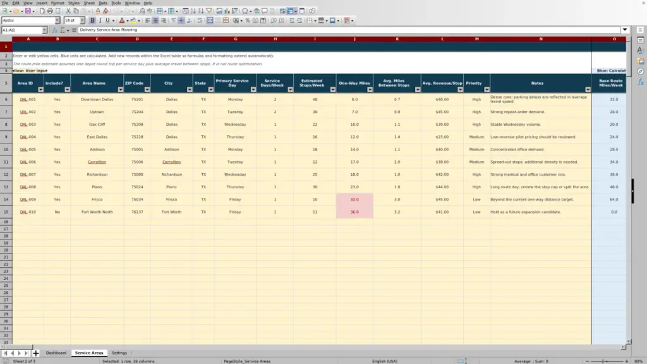Toggle Align Right

point(164,20)
